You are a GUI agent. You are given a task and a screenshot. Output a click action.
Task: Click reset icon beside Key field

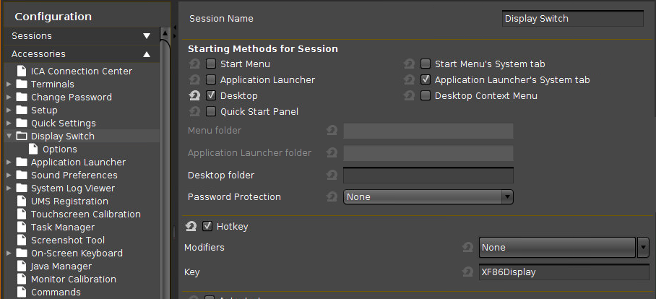tap(467, 272)
